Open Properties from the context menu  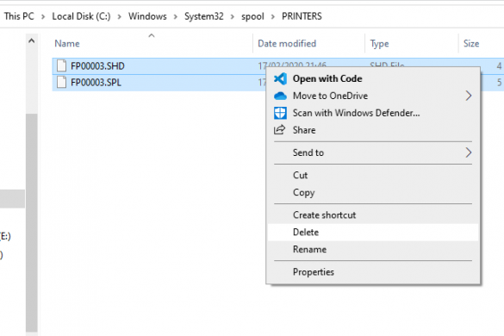point(373,272)
